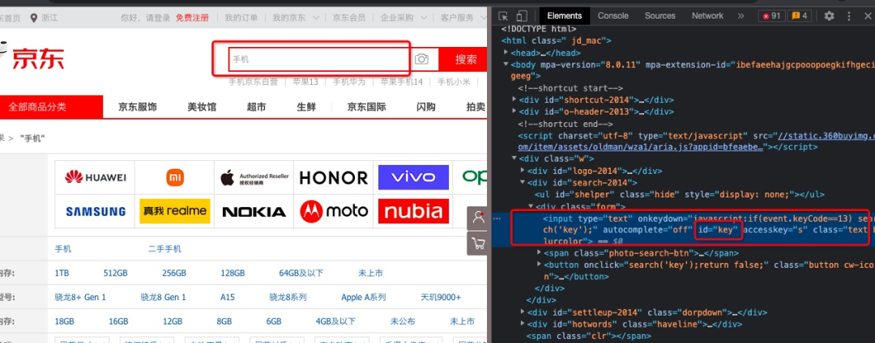This screenshot has width=875, height=343.
Task: Select the 18GB memory filter
Action: point(64,321)
